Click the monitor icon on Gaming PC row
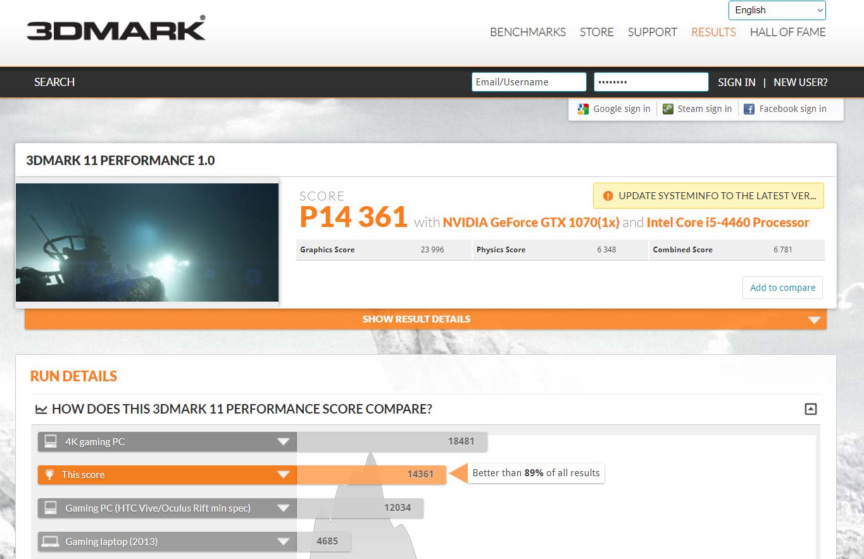Viewport: 864px width, 559px height. (51, 508)
